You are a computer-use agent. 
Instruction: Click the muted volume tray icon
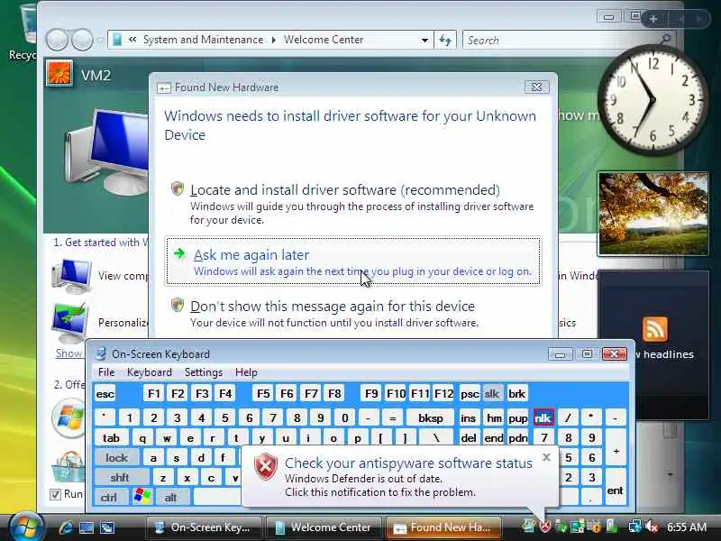point(651,527)
